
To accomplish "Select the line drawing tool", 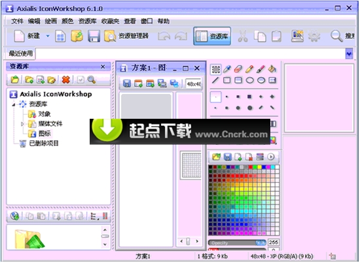I will coord(215,80).
